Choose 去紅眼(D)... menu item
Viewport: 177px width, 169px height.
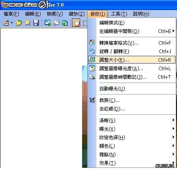point(132,109)
